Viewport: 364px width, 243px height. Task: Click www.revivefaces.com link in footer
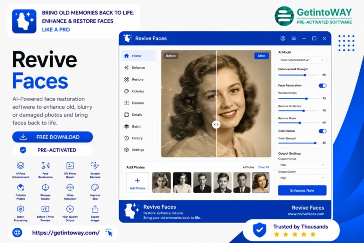pyautogui.click(x=306, y=214)
